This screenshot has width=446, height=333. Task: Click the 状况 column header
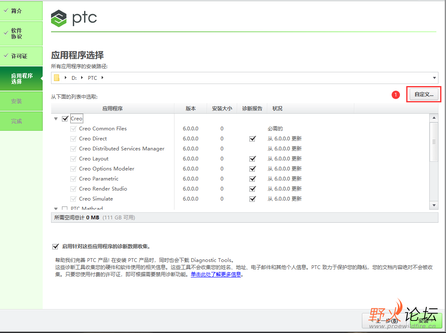coord(310,109)
